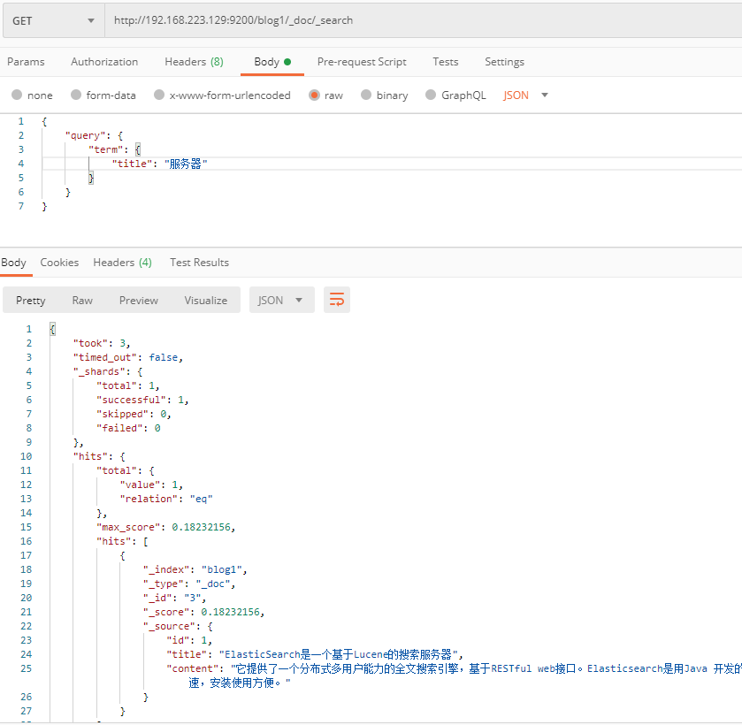742x725 pixels.
Task: Switch to the Params tab
Action: (x=26, y=62)
